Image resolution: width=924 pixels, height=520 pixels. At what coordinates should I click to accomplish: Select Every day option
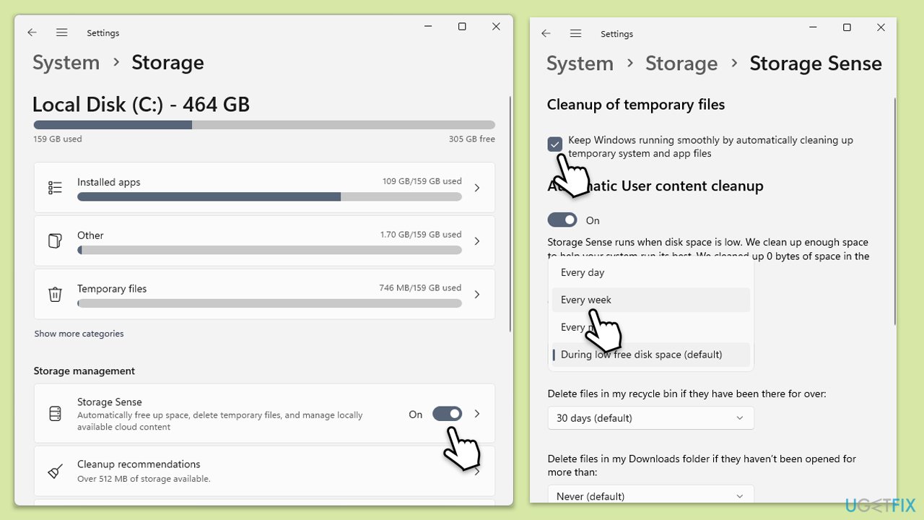[650, 272]
